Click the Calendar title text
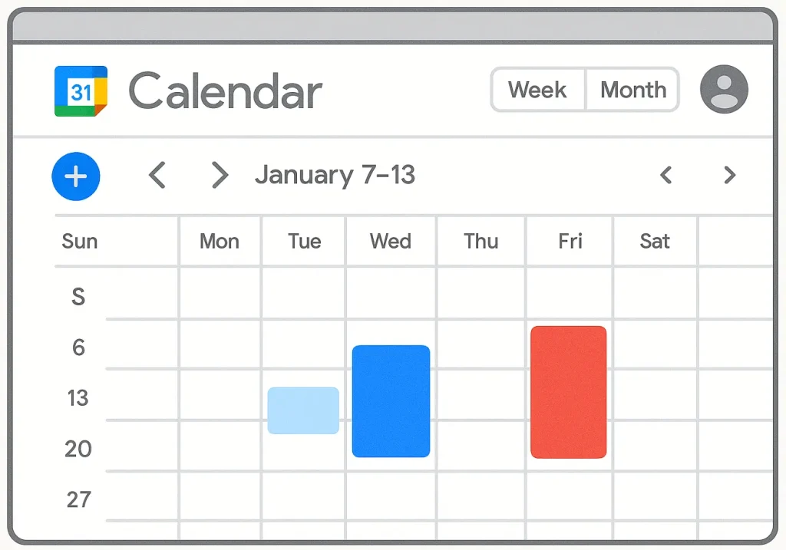The width and height of the screenshot is (786, 550). 225,91
